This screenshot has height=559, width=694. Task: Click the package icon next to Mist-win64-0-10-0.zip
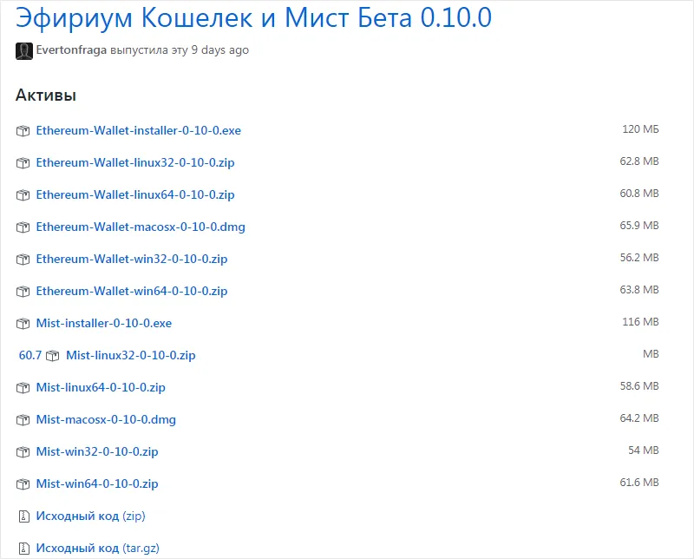coord(23,483)
